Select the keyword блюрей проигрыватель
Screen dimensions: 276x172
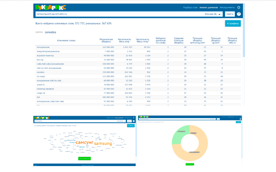pyautogui.click(x=48, y=51)
